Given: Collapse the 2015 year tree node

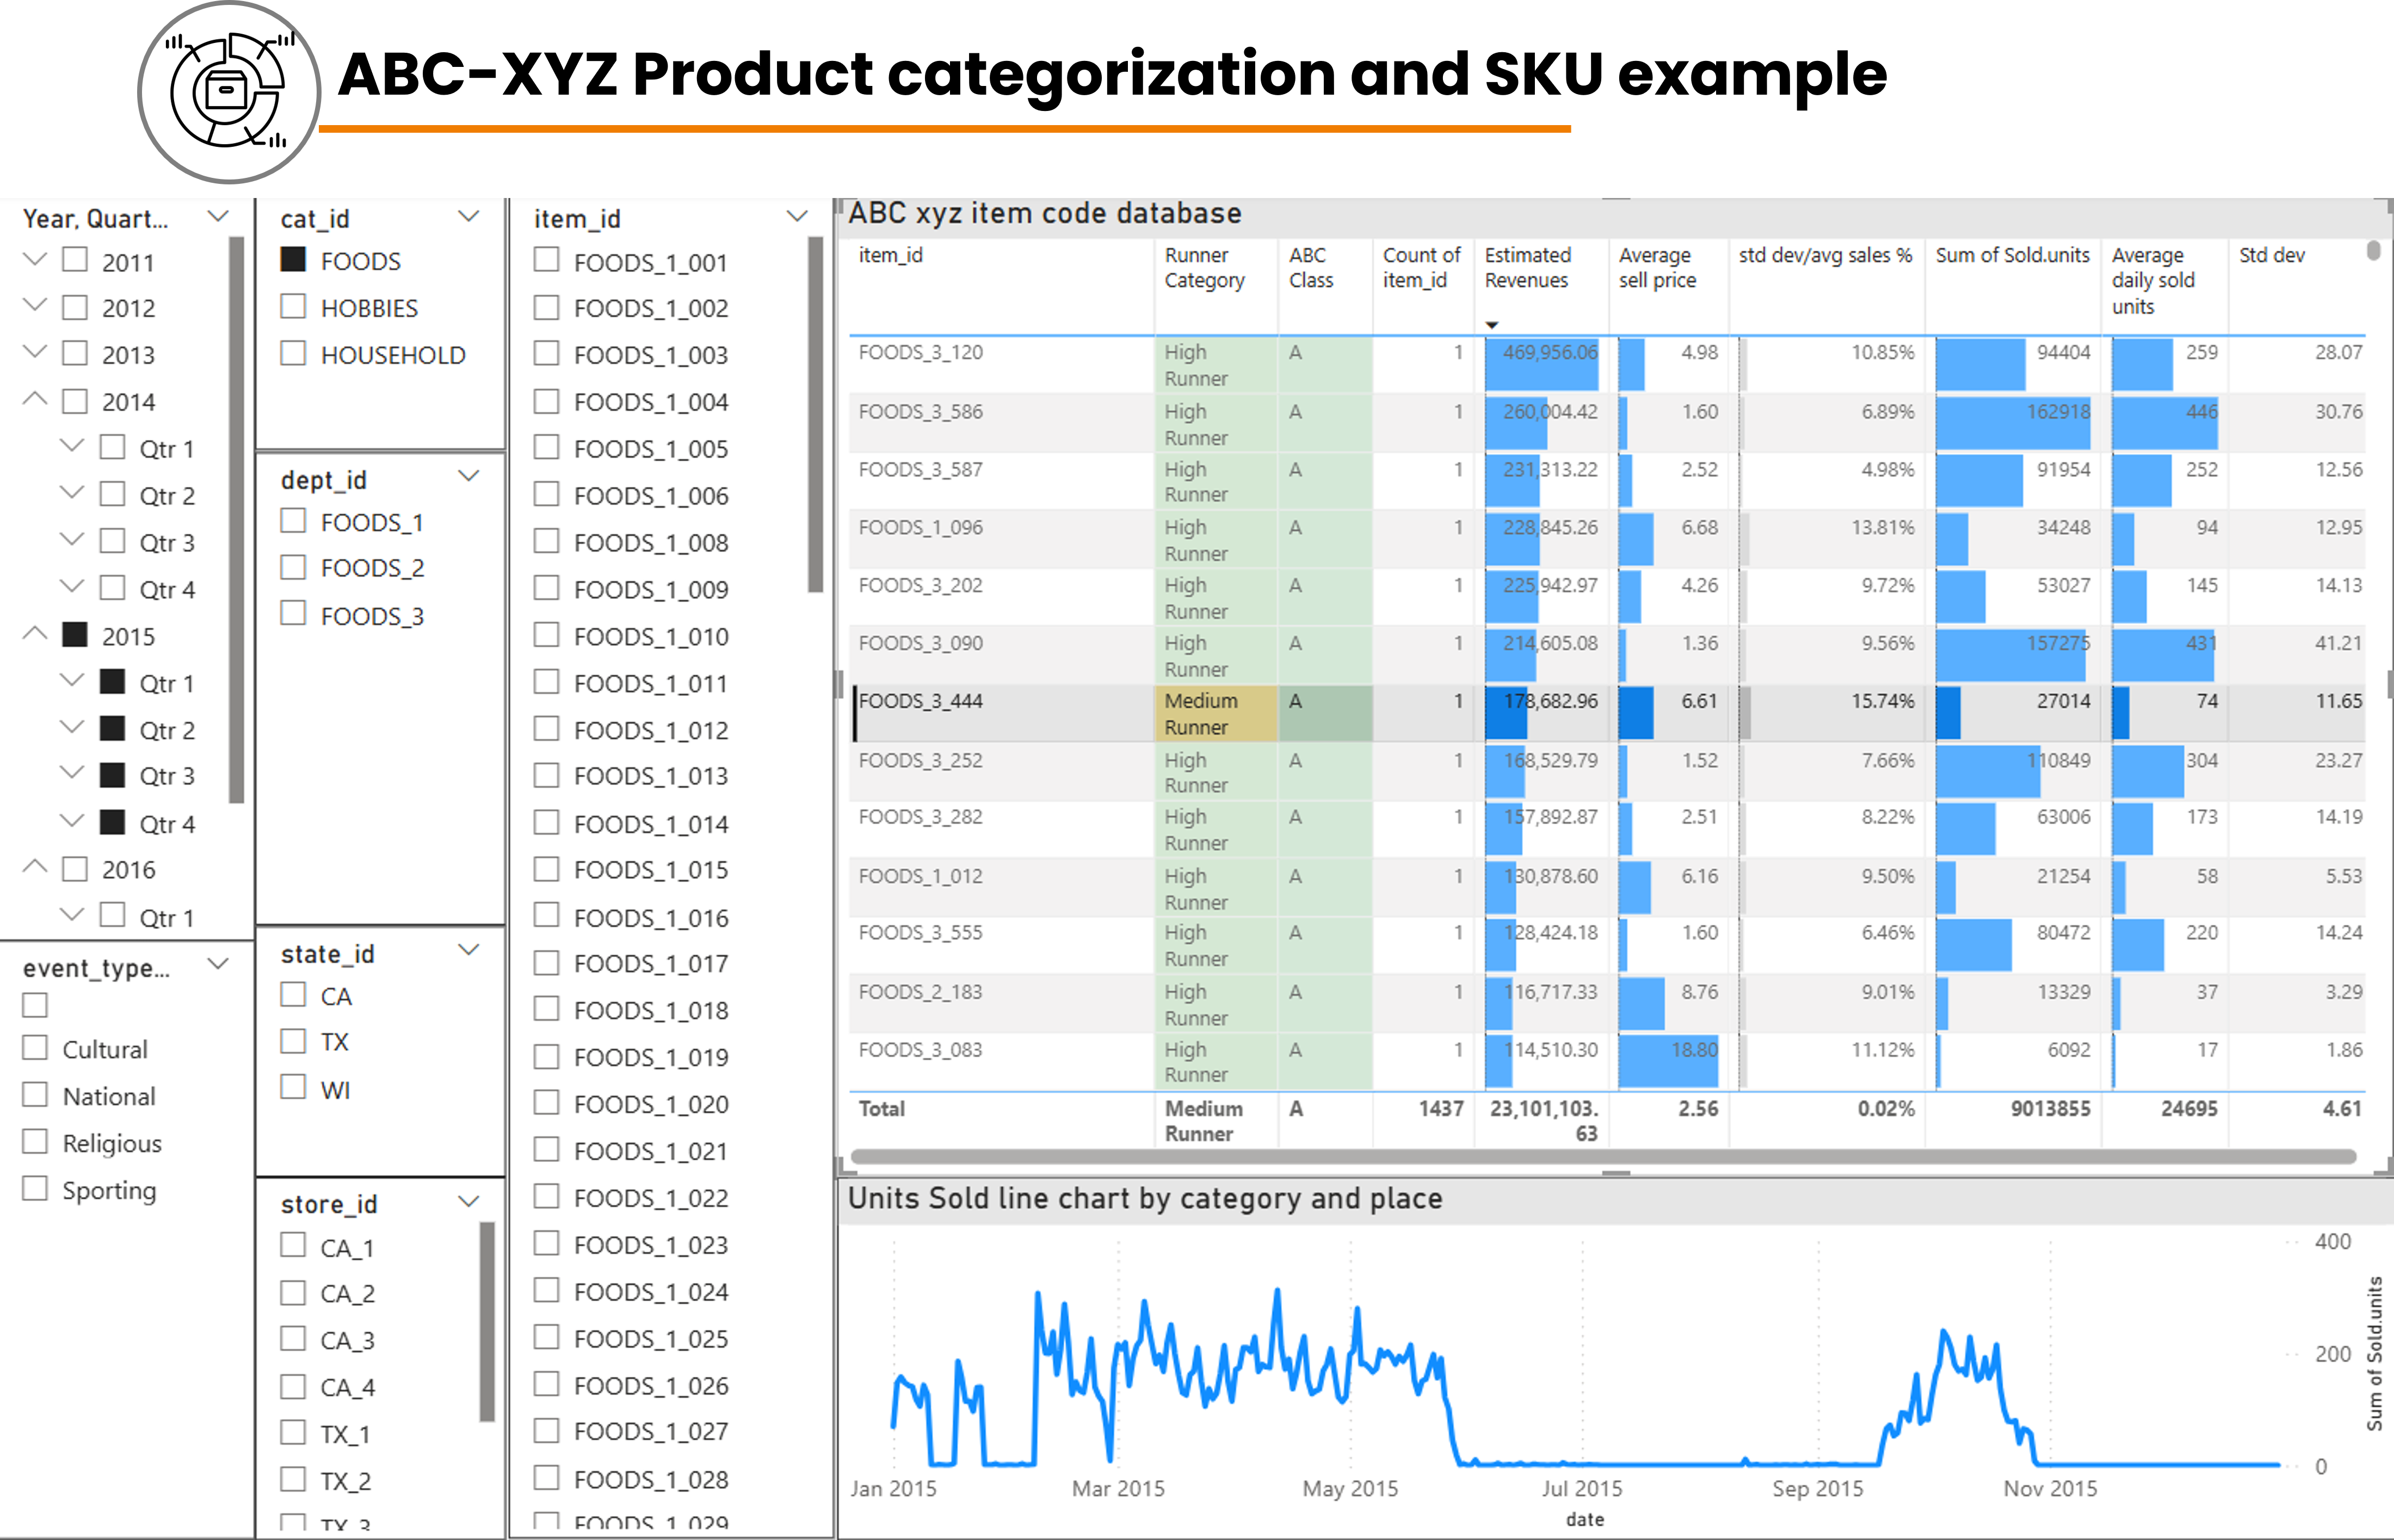Looking at the screenshot, I should [35, 634].
